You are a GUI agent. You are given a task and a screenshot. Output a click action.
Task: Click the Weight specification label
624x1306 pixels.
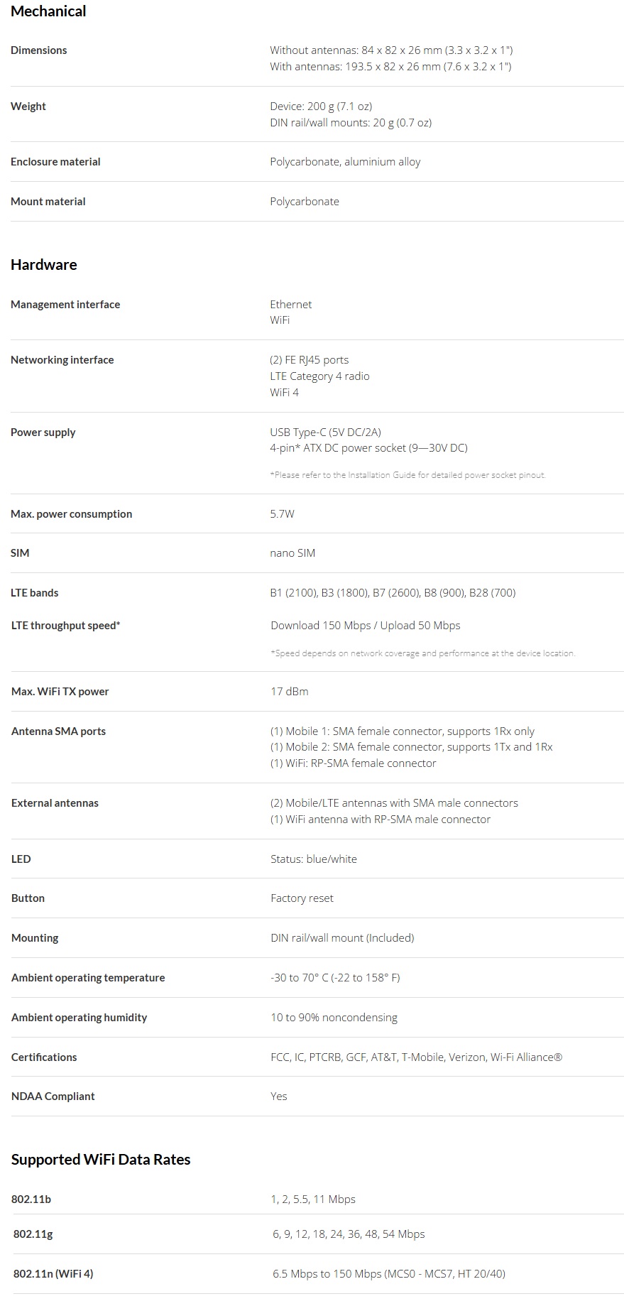(28, 107)
